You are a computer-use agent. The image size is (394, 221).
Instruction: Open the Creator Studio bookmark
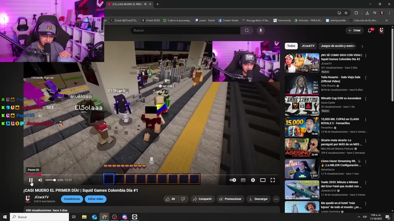click(228, 21)
